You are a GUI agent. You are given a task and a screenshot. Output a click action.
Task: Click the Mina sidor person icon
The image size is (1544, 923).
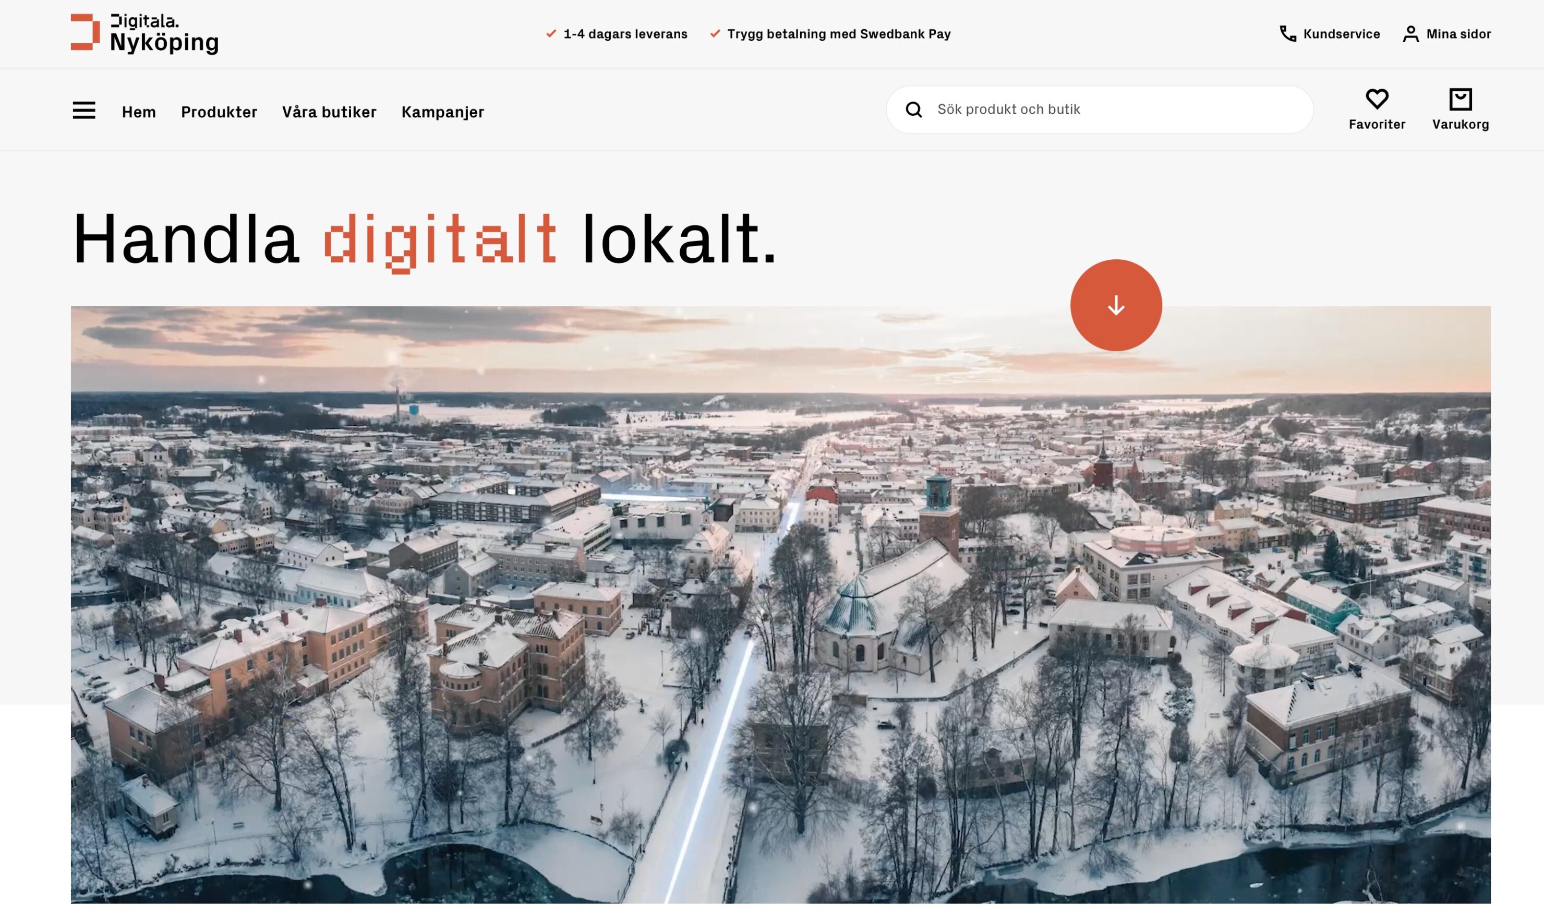point(1410,33)
